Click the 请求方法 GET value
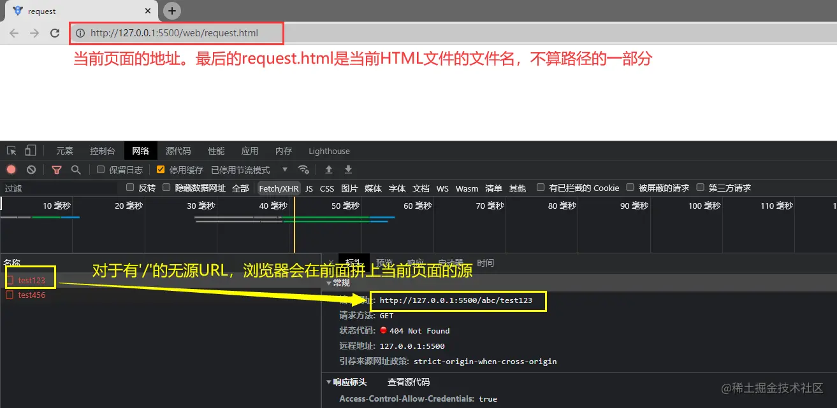The height and width of the screenshot is (408, 837). [386, 316]
